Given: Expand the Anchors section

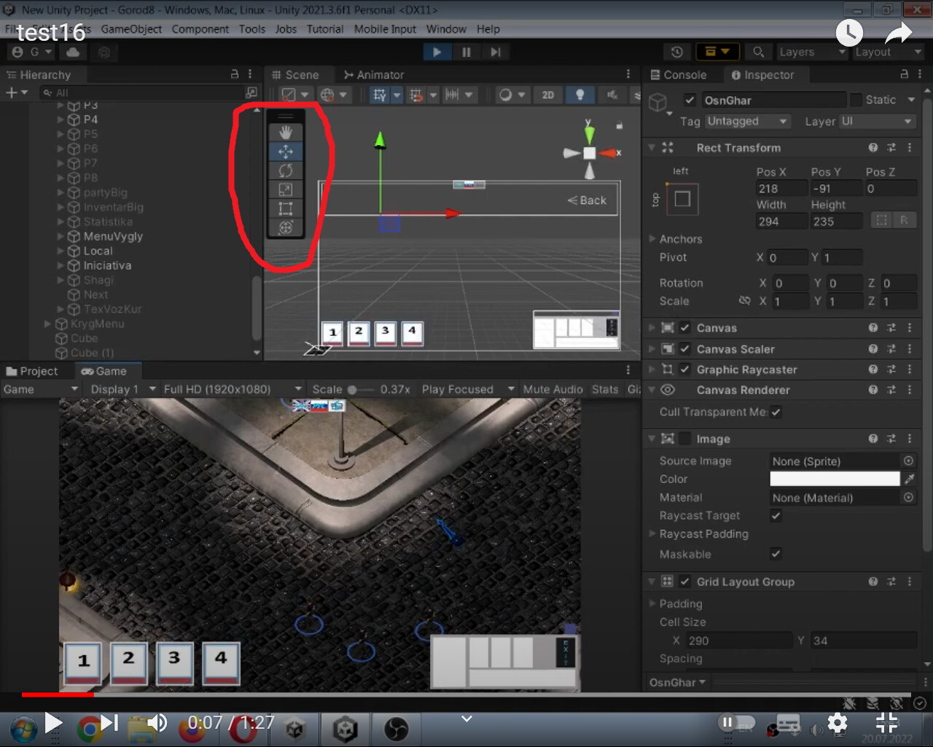Looking at the screenshot, I should pyautogui.click(x=652, y=239).
